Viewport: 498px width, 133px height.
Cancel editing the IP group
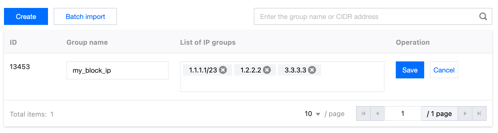click(444, 70)
